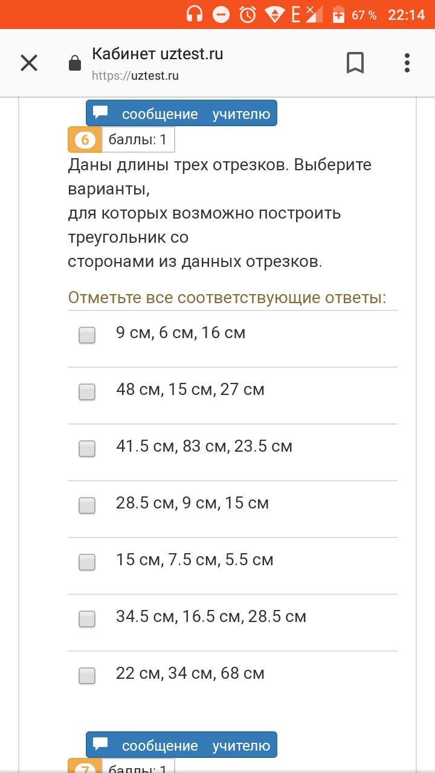
Task: Close the browser tab with X icon
Action: [29, 63]
